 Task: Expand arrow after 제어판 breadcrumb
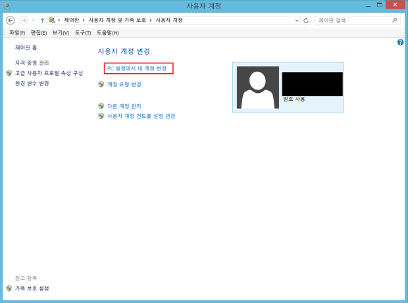pos(84,20)
